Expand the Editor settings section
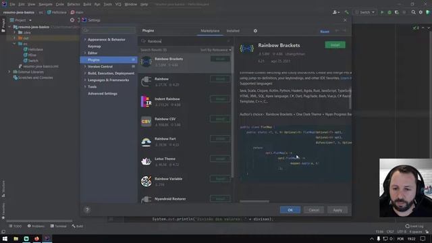 [85, 53]
